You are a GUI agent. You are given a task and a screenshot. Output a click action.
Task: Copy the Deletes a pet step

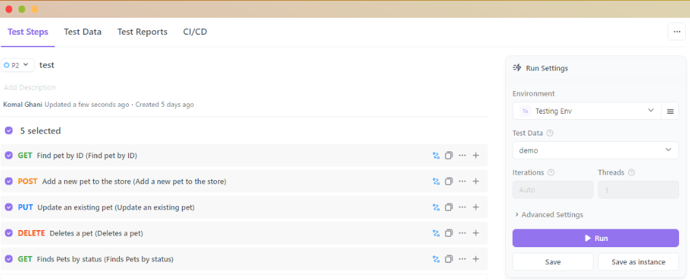[449, 233]
